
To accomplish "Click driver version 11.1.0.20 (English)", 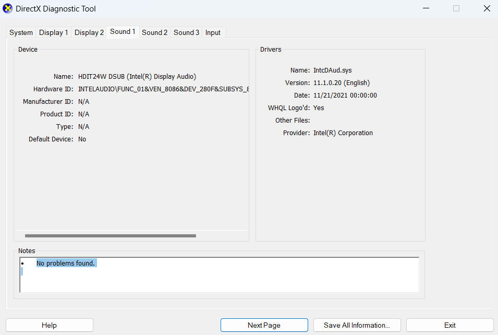I will pyautogui.click(x=342, y=83).
